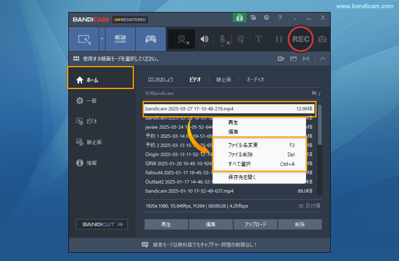399x261 pixels.
Task: Choose ファイル名変更 from the context menu
Action: [x=243, y=145]
